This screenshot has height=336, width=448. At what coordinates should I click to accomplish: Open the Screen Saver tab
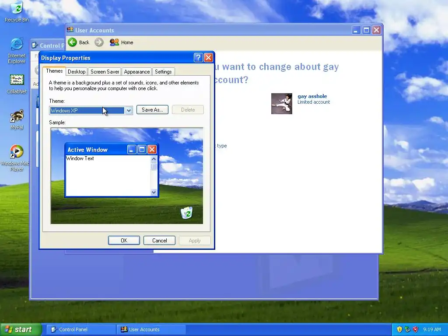(105, 72)
